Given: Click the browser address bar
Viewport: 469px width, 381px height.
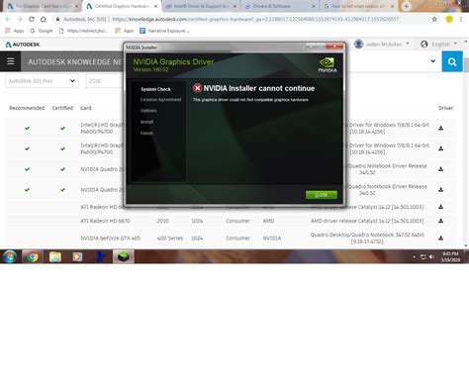Looking at the screenshot, I should coord(242,19).
